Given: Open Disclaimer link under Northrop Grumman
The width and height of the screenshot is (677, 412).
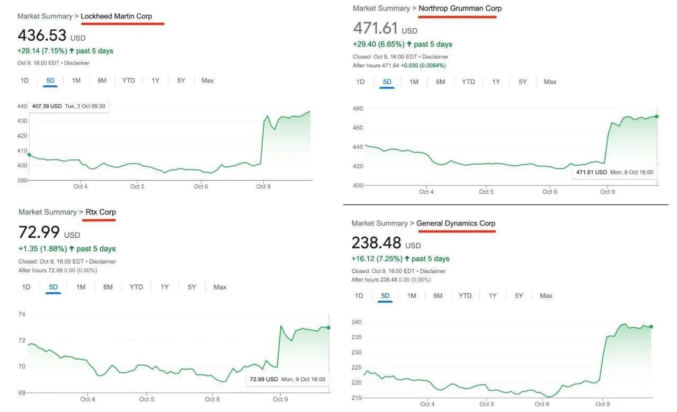Looking at the screenshot, I should pyautogui.click(x=435, y=57).
